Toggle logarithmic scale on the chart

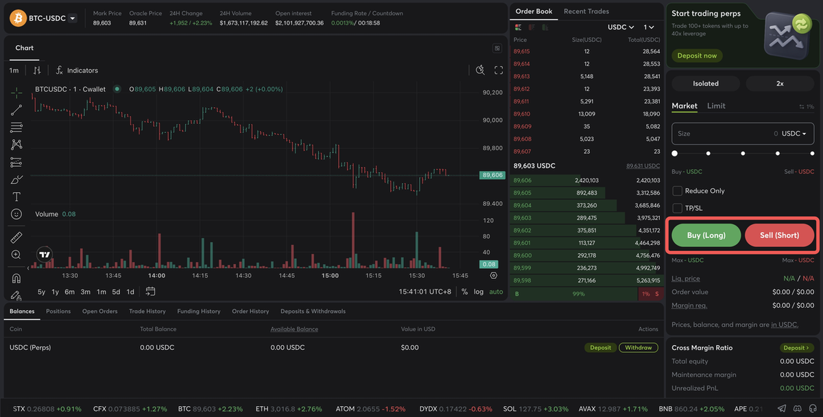point(479,291)
